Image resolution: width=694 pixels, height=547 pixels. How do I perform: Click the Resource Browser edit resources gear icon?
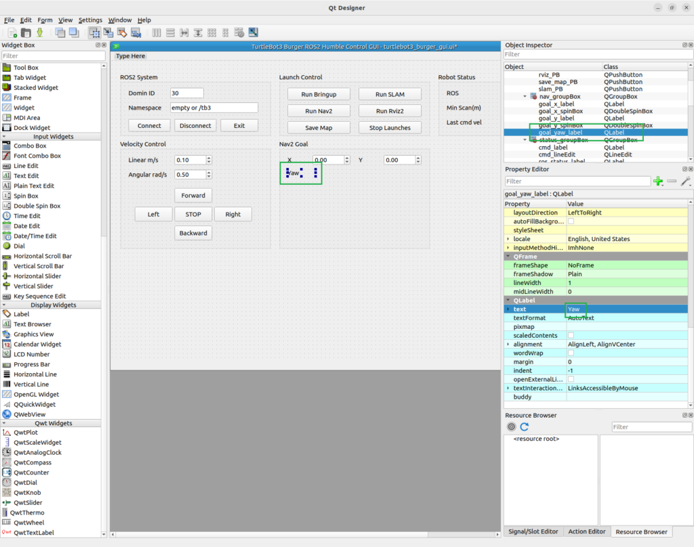[x=511, y=426]
